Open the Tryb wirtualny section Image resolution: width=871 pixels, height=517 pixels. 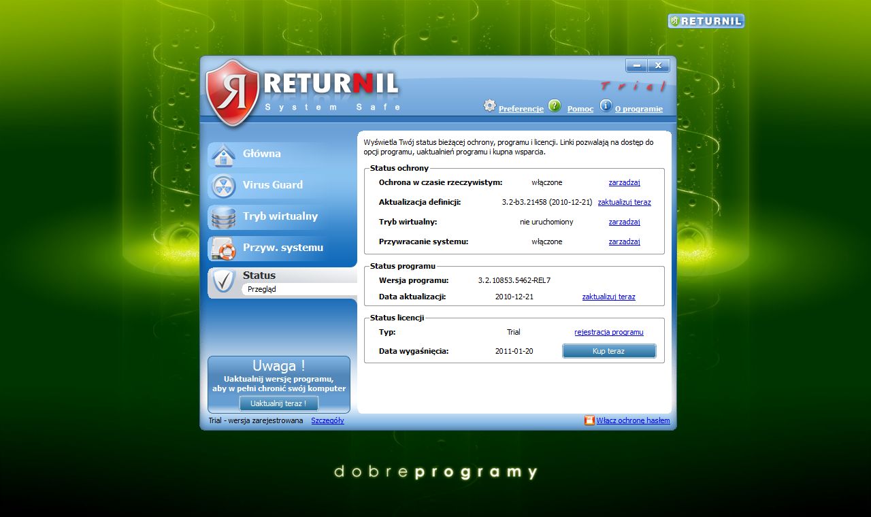click(282, 217)
